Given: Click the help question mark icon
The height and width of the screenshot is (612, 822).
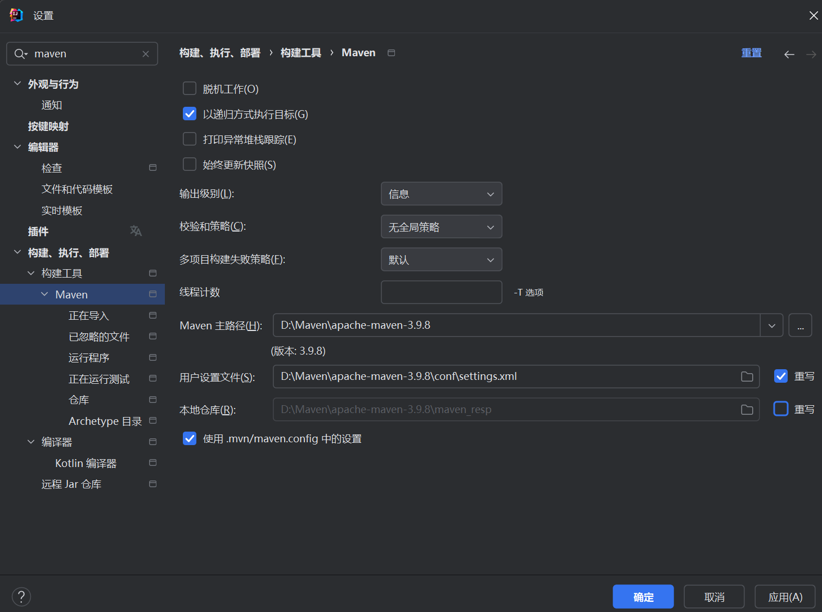Looking at the screenshot, I should pyautogui.click(x=21, y=596).
